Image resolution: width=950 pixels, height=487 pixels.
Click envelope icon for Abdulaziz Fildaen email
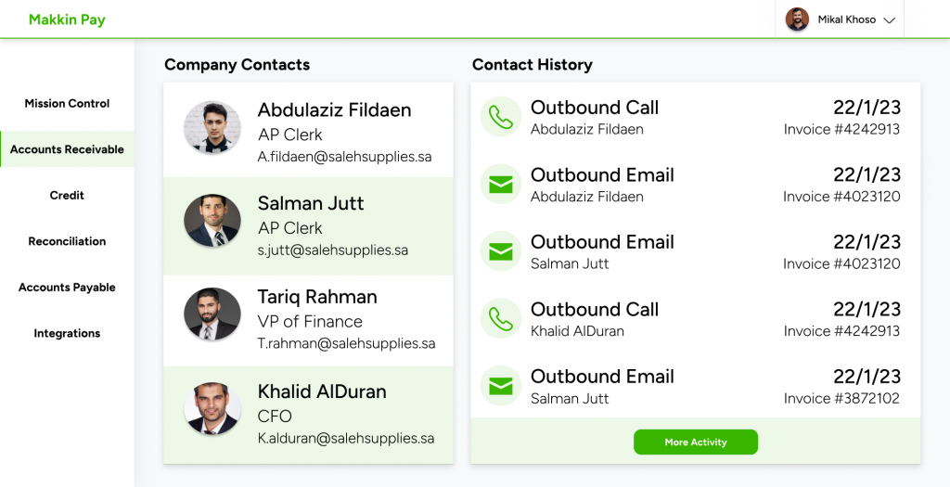(500, 185)
